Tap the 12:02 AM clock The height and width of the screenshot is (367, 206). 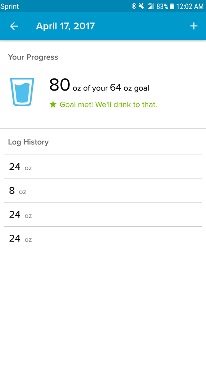[x=190, y=6]
